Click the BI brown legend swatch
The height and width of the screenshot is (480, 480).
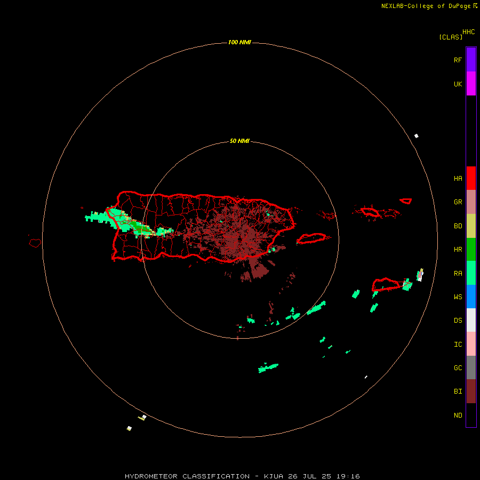(x=471, y=391)
